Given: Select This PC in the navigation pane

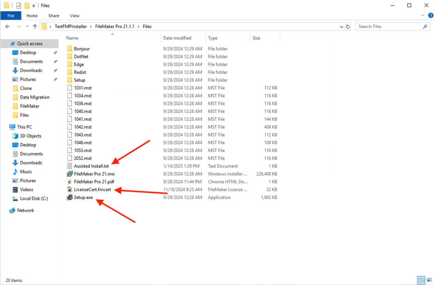Looking at the screenshot, I should point(24,127).
